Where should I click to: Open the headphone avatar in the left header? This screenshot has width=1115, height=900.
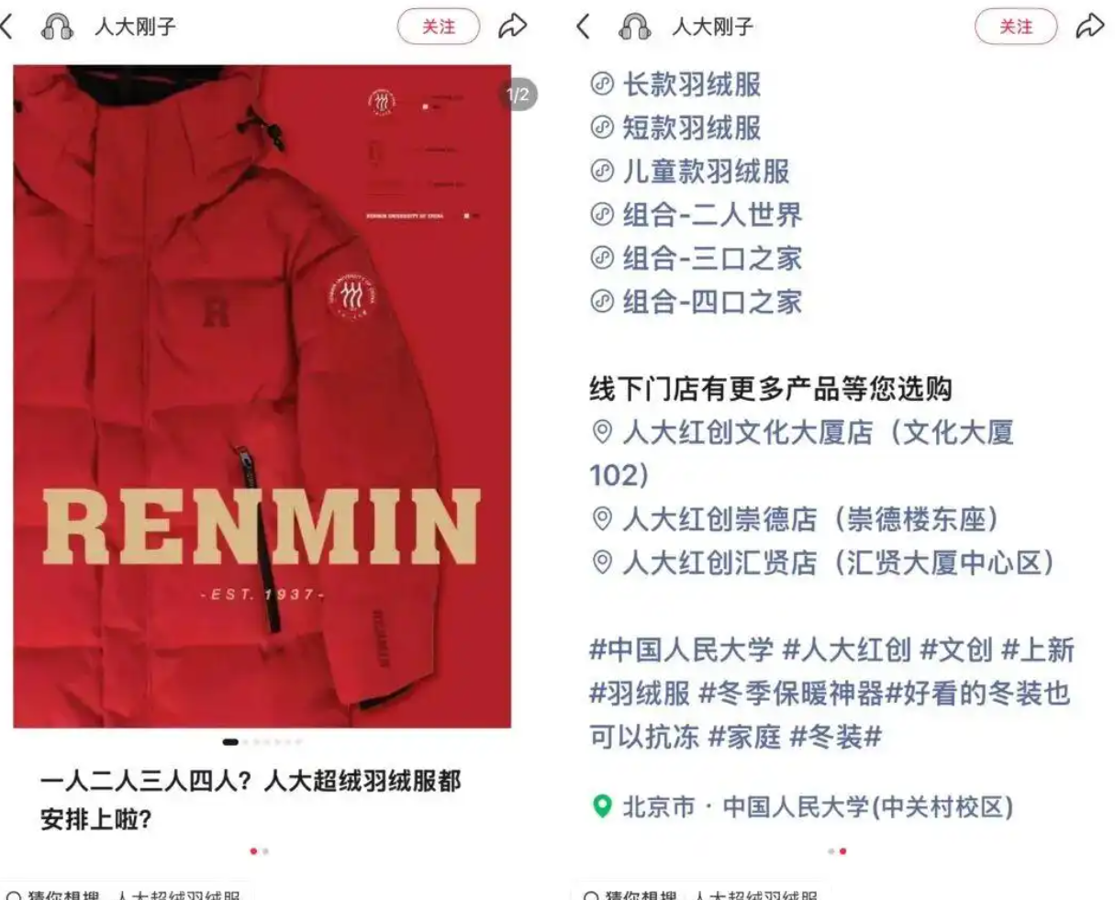tap(57, 27)
